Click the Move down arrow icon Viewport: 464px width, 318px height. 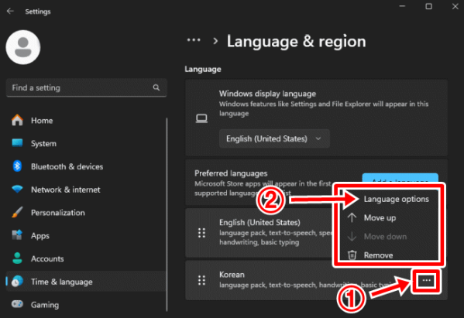point(352,237)
